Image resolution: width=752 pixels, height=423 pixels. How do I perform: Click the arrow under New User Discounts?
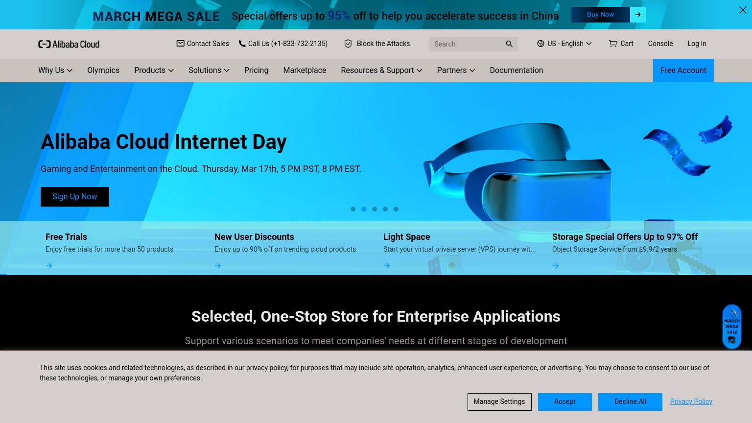[x=218, y=266]
